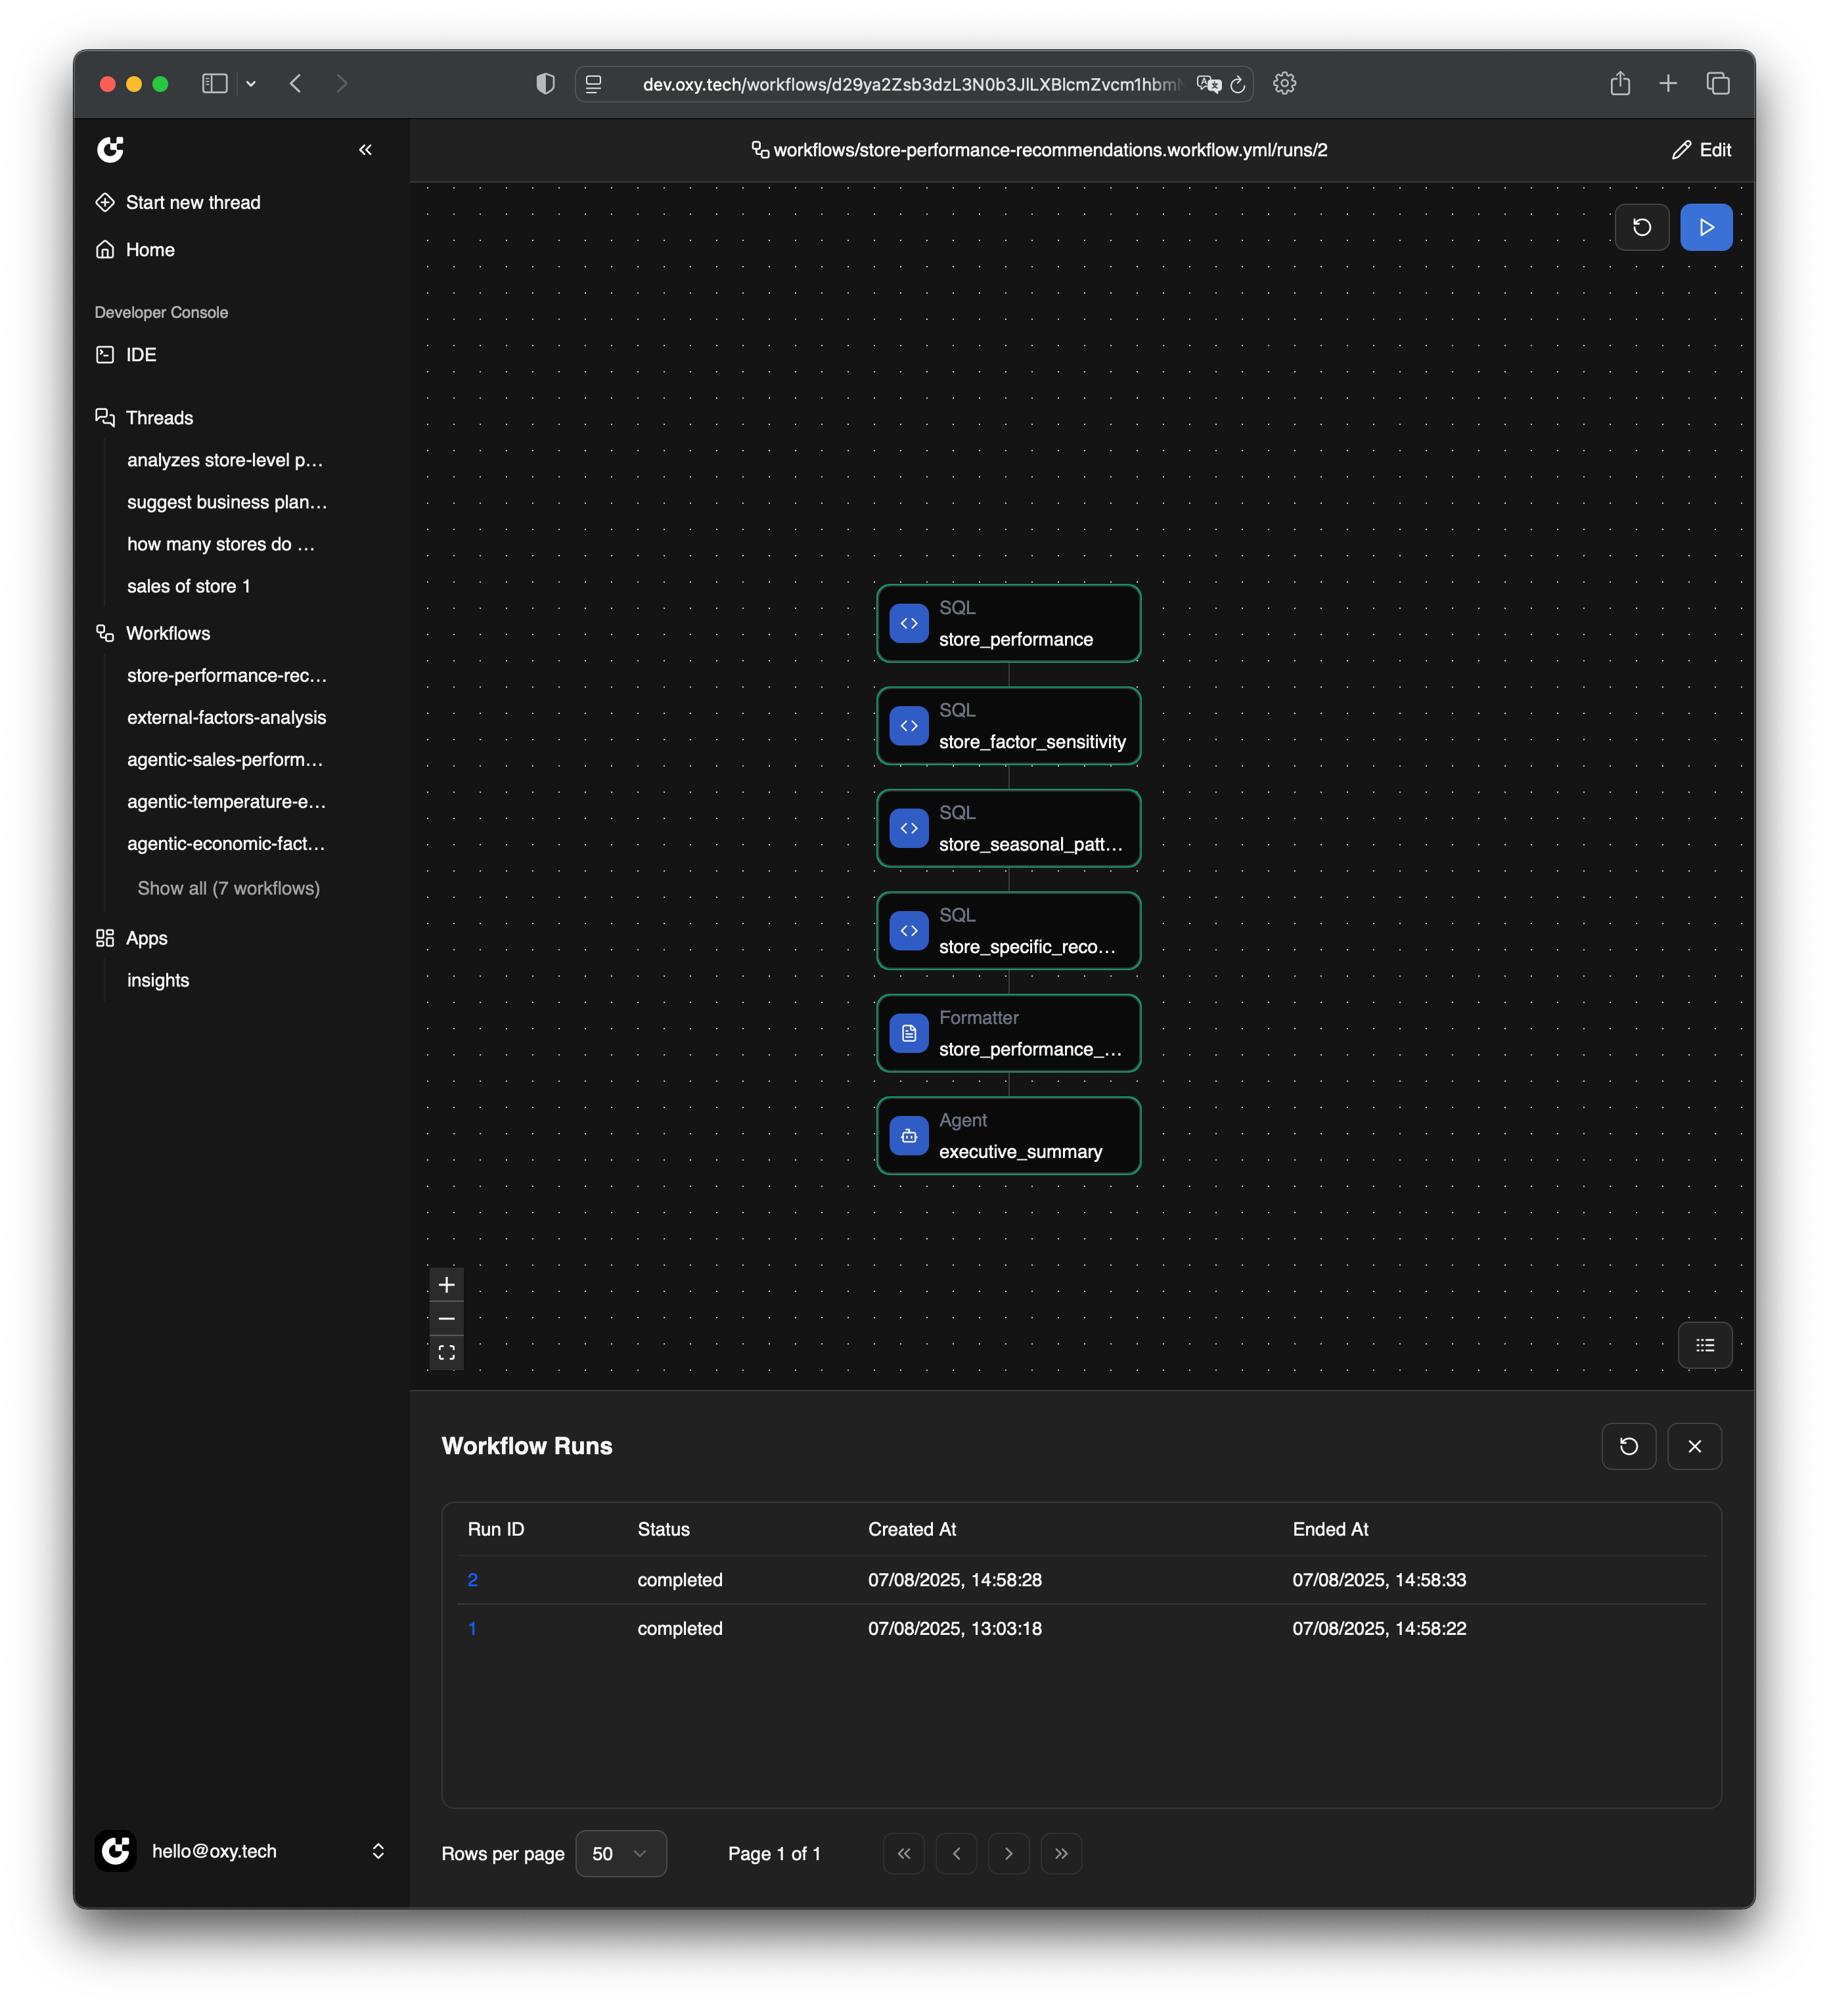
Task: Expand Show all (7 workflows)
Action: (228, 887)
